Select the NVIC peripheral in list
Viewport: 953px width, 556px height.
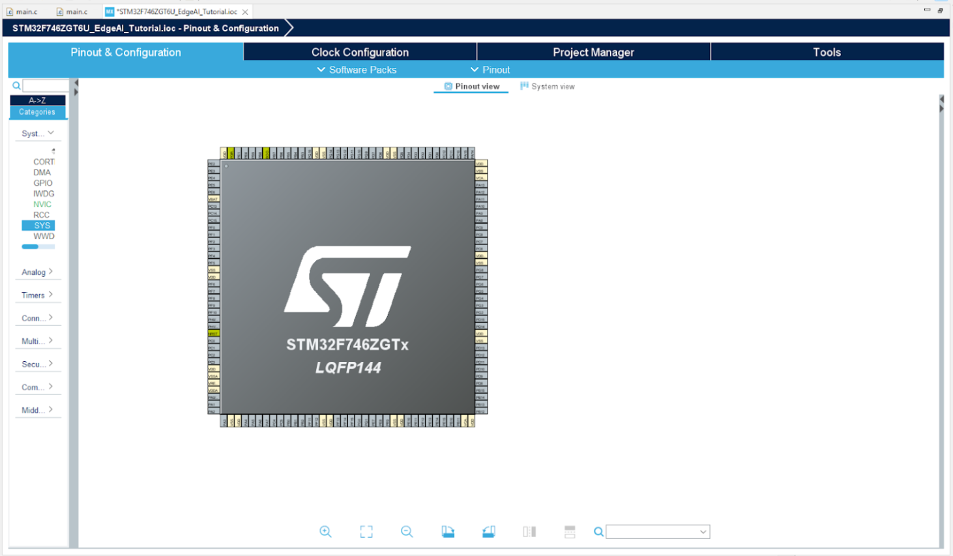pyautogui.click(x=42, y=204)
